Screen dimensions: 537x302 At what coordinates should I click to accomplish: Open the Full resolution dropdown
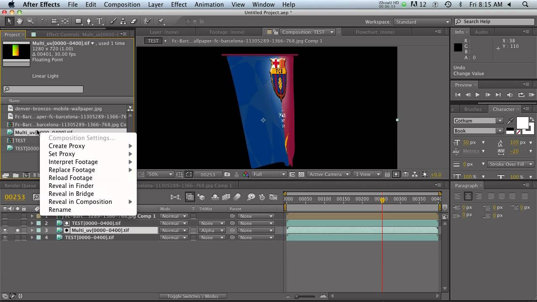(268, 174)
